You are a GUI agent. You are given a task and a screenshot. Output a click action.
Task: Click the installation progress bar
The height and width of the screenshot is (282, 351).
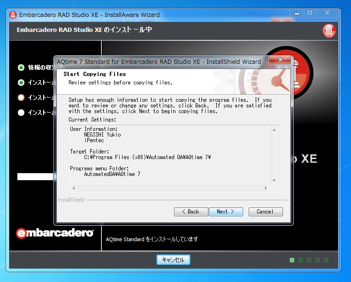(35, 176)
